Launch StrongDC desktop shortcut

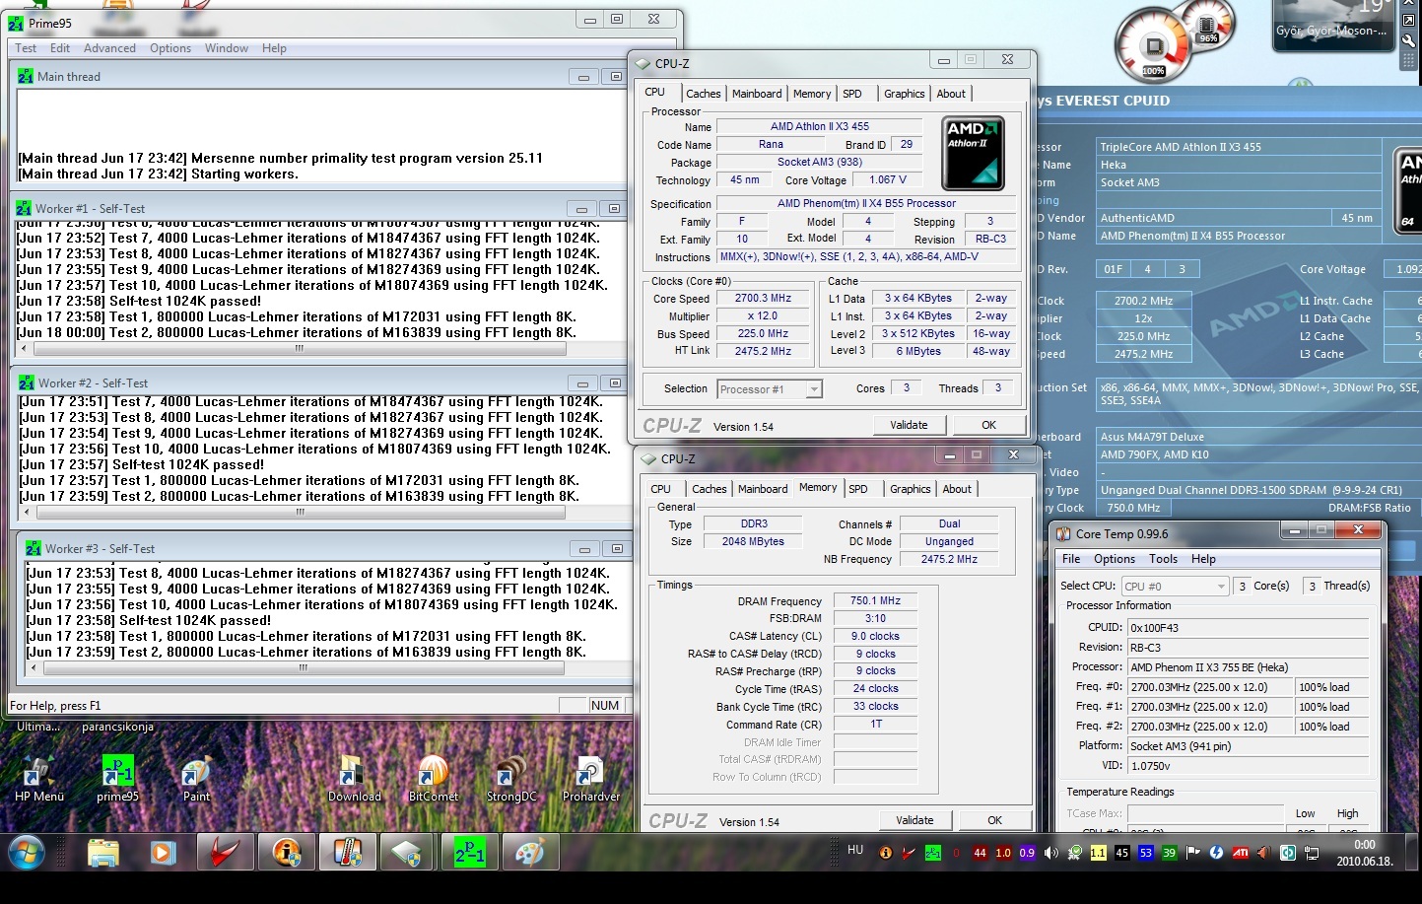tap(511, 779)
